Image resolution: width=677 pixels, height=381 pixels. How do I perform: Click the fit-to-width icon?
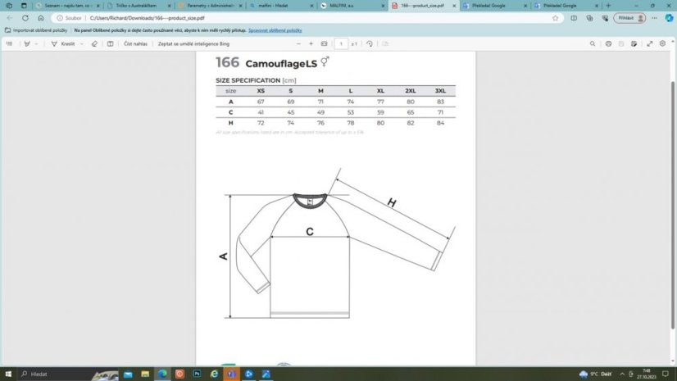(324, 43)
